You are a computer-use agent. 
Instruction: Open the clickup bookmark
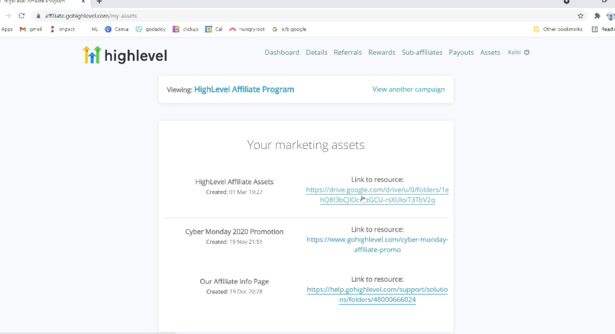(186, 29)
